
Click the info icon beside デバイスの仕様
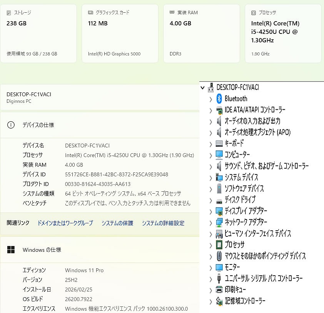[x=11, y=125]
